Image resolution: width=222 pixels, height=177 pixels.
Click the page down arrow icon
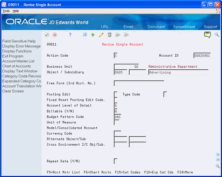pyautogui.click(x=218, y=160)
